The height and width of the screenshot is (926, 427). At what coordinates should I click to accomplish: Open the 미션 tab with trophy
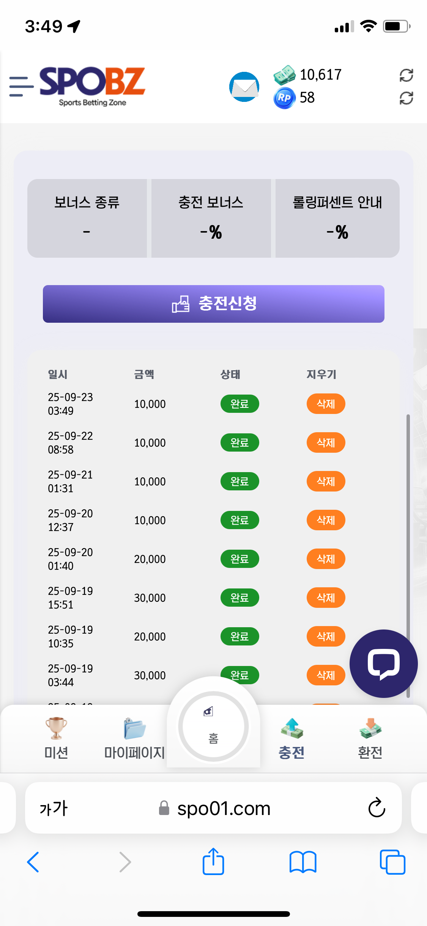(56, 738)
